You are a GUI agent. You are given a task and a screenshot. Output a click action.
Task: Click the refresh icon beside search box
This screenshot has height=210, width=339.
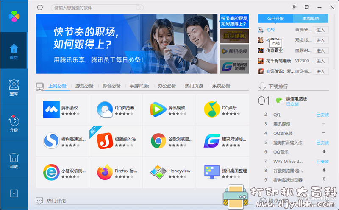click(x=40, y=8)
